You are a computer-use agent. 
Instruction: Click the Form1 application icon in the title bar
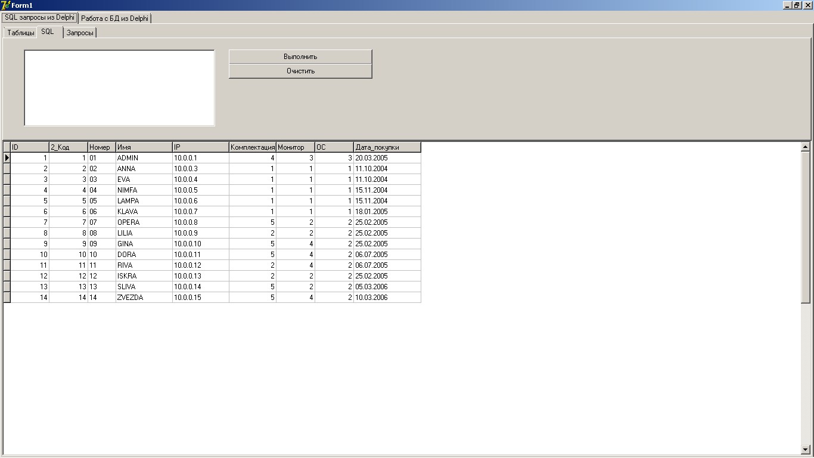[6, 5]
